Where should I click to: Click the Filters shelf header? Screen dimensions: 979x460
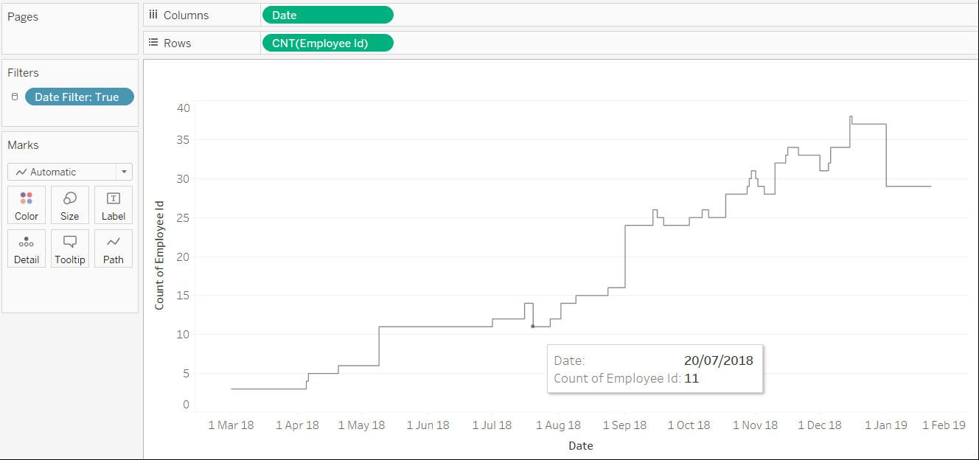coord(23,72)
